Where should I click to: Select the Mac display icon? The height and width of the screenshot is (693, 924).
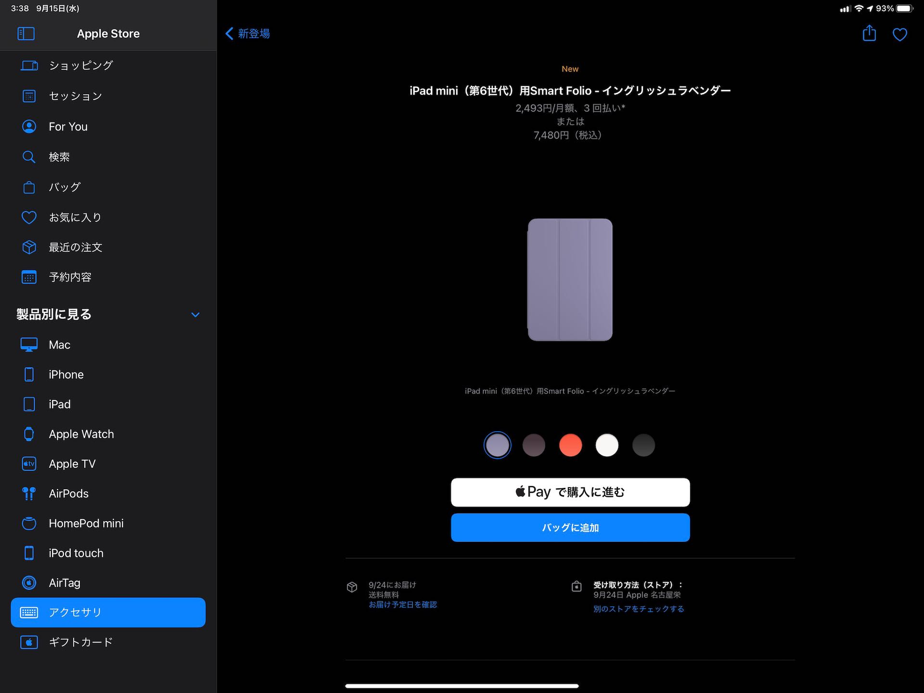(29, 345)
